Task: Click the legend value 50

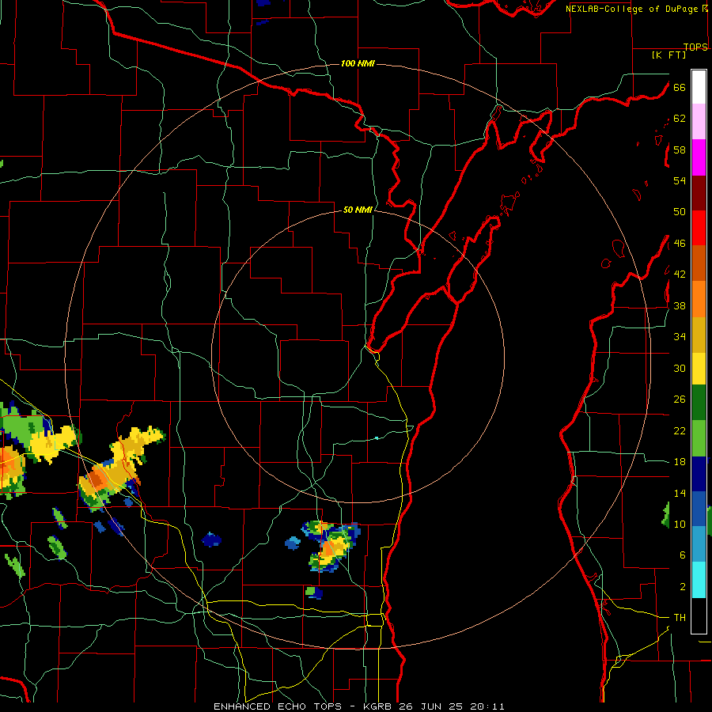Action: click(680, 212)
